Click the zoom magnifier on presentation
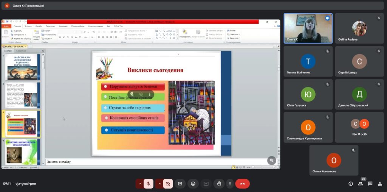Image resolution: width=387 pixels, height=192 pixels. pos(272,160)
